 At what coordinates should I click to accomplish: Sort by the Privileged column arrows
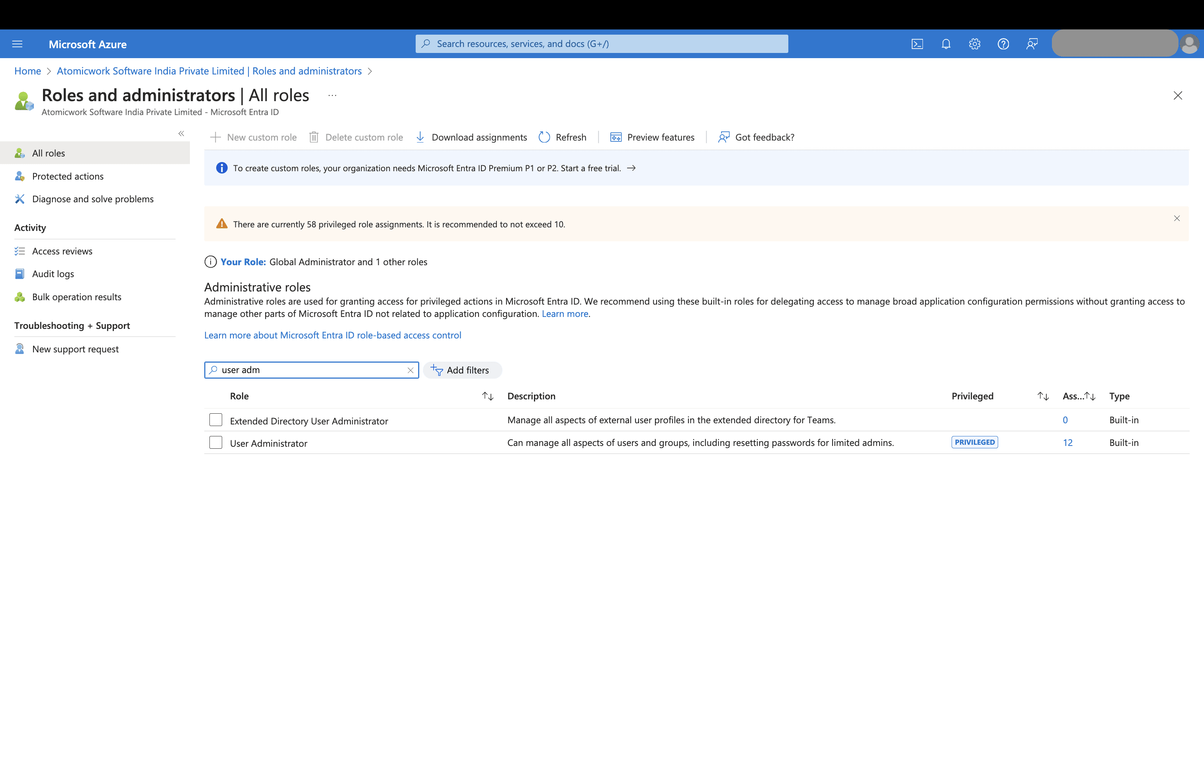(x=1043, y=396)
